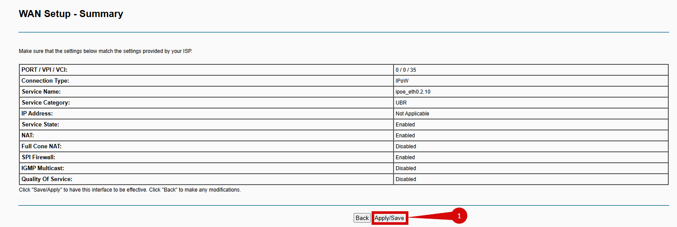Select the "Not Applicable" value
This screenshot has width=677, height=227.
[x=412, y=114]
